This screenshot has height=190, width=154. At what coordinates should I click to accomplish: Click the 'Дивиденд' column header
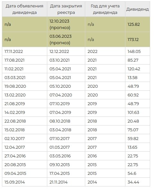(138, 9)
